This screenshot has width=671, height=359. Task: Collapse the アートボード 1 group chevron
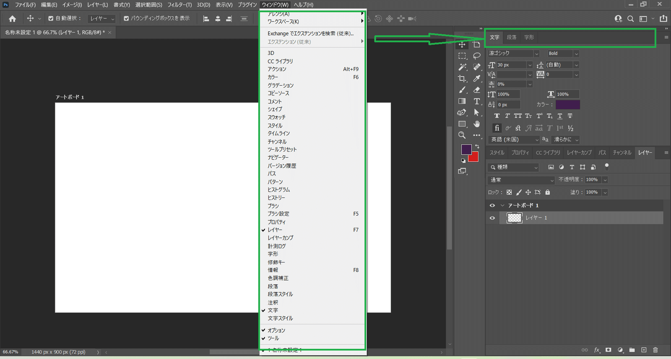point(502,206)
